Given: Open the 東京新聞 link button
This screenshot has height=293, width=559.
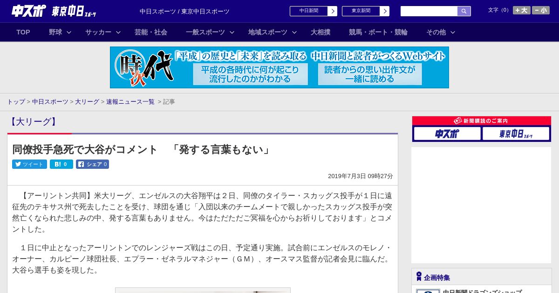Looking at the screenshot, I should 361,11.
